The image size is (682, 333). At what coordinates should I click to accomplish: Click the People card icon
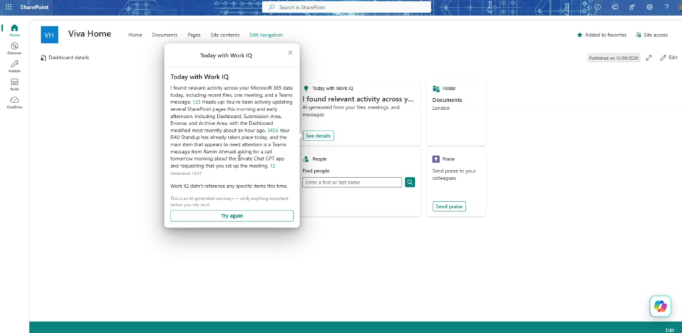[306, 159]
